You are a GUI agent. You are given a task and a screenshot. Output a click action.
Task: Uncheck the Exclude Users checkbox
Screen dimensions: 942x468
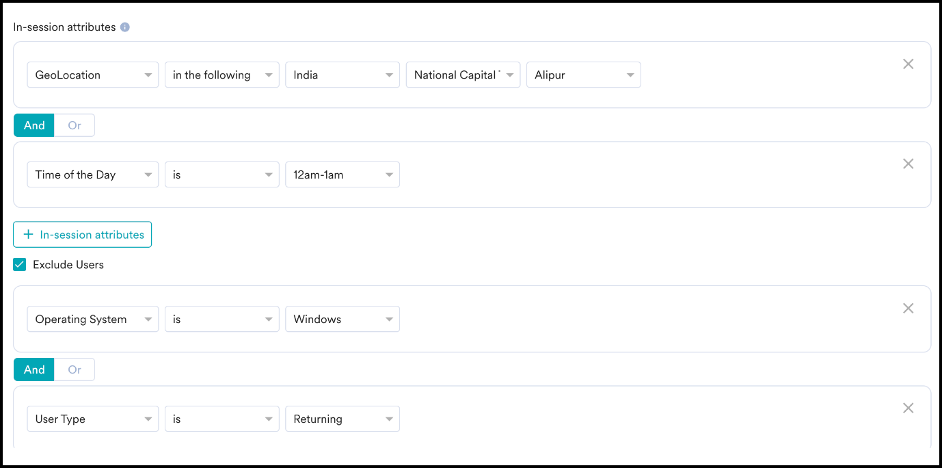[x=20, y=264]
